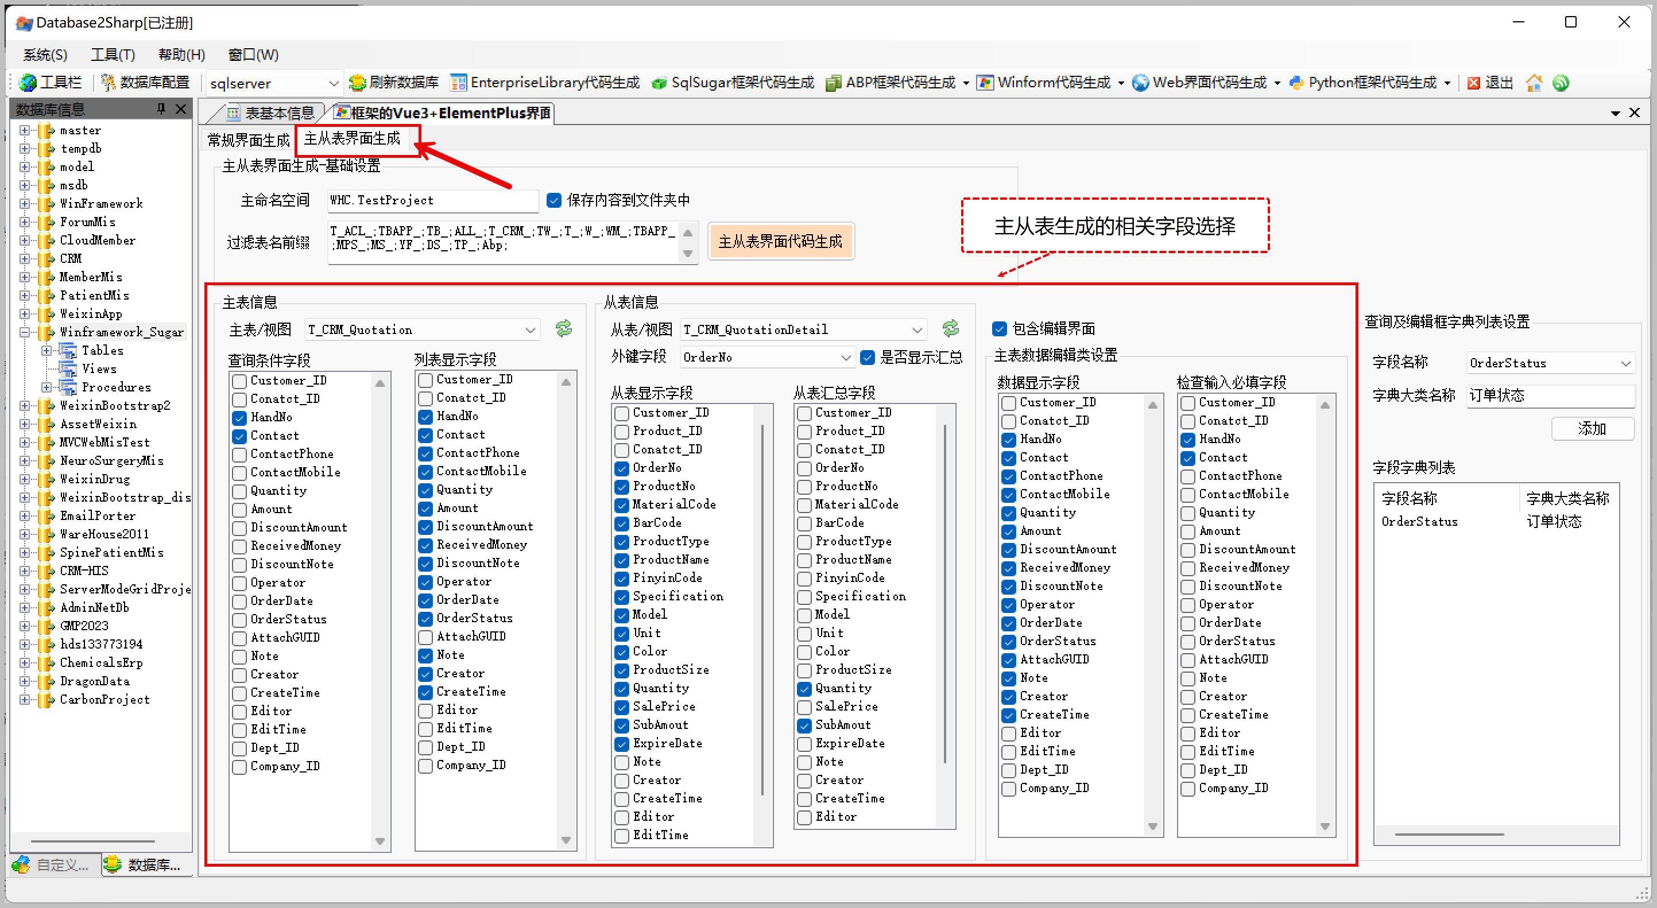This screenshot has height=908, width=1657.
Task: Click the database config toolbar icon
Action: 109,83
